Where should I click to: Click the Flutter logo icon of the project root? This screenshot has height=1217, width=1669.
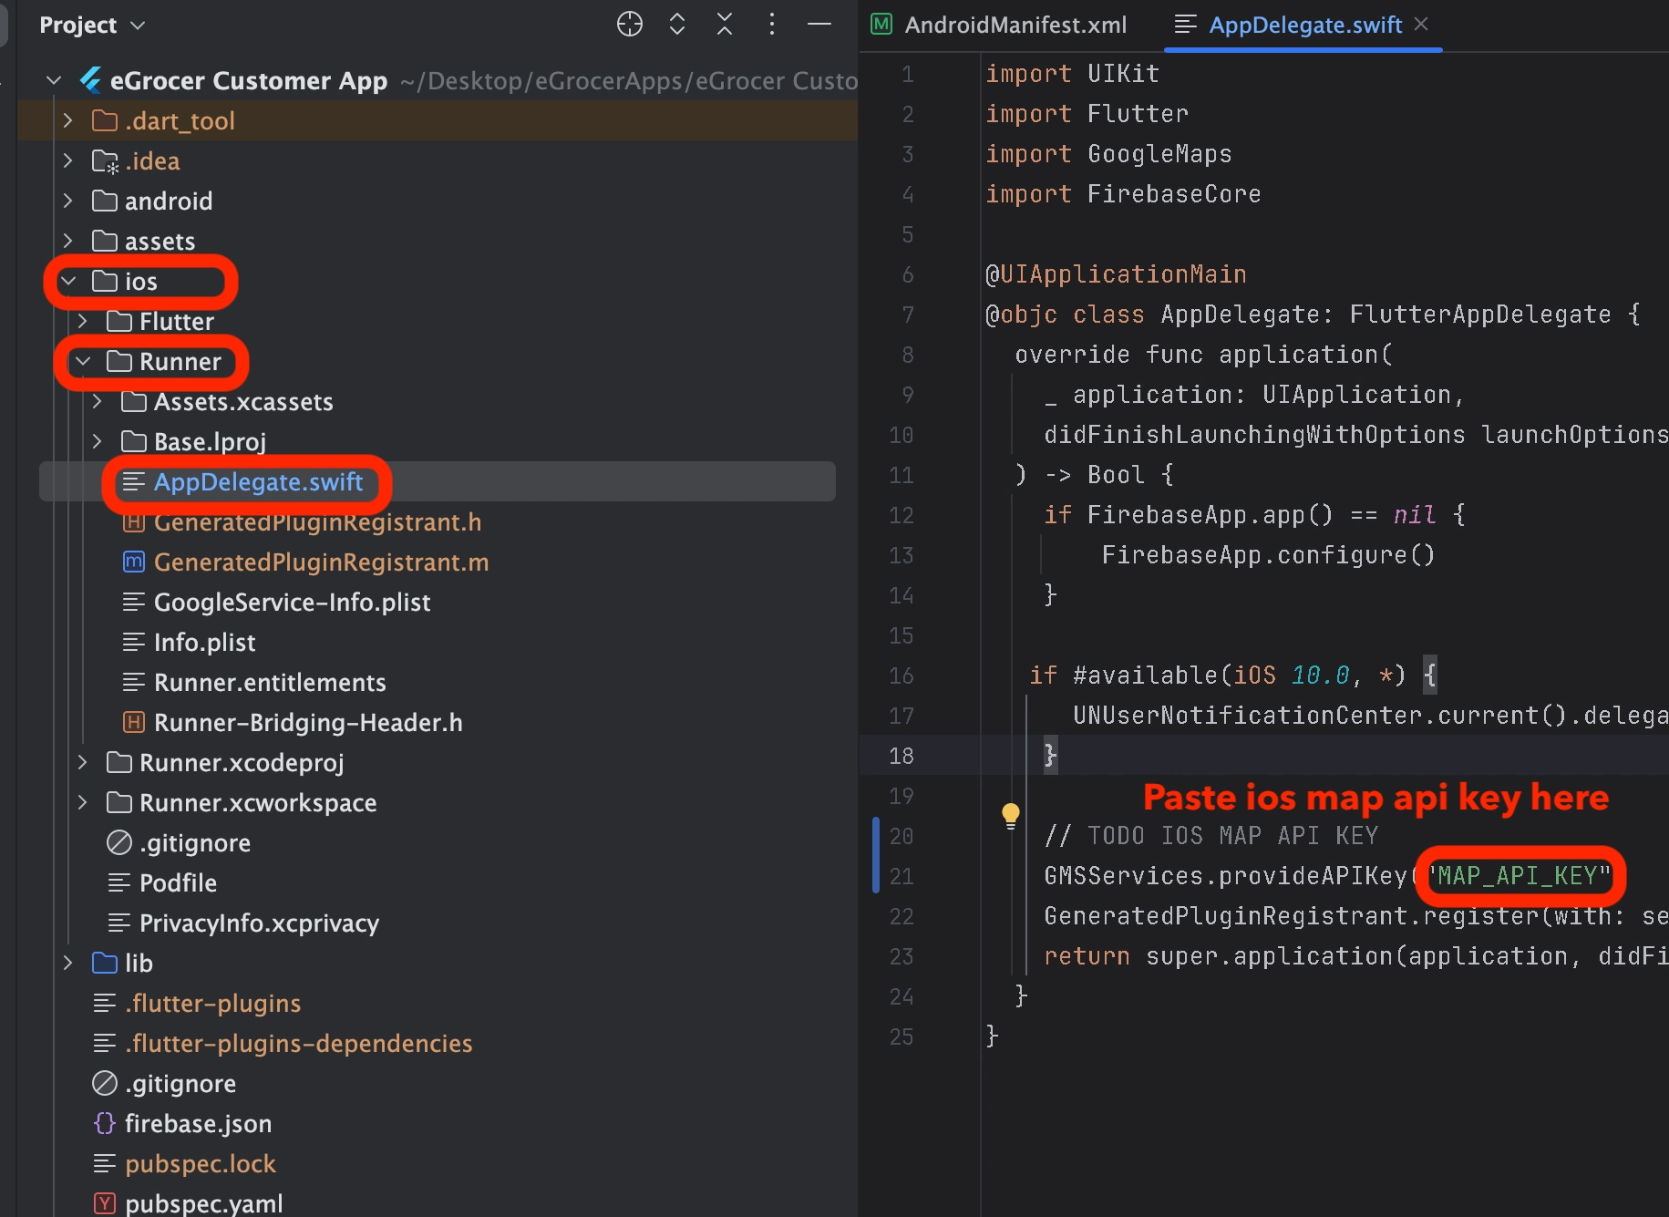click(x=90, y=81)
